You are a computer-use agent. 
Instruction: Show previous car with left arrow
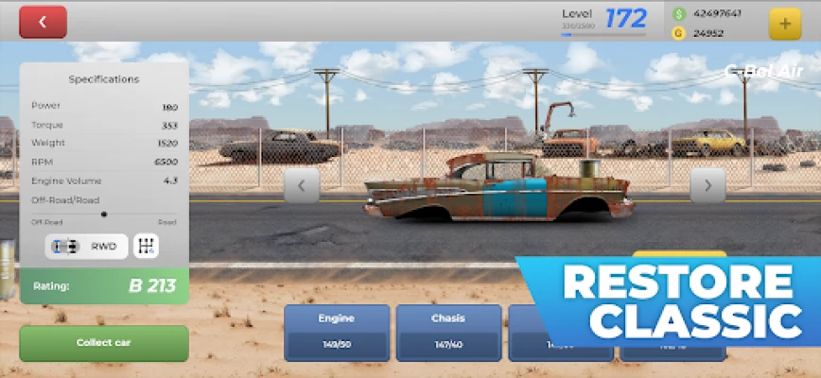click(x=302, y=185)
